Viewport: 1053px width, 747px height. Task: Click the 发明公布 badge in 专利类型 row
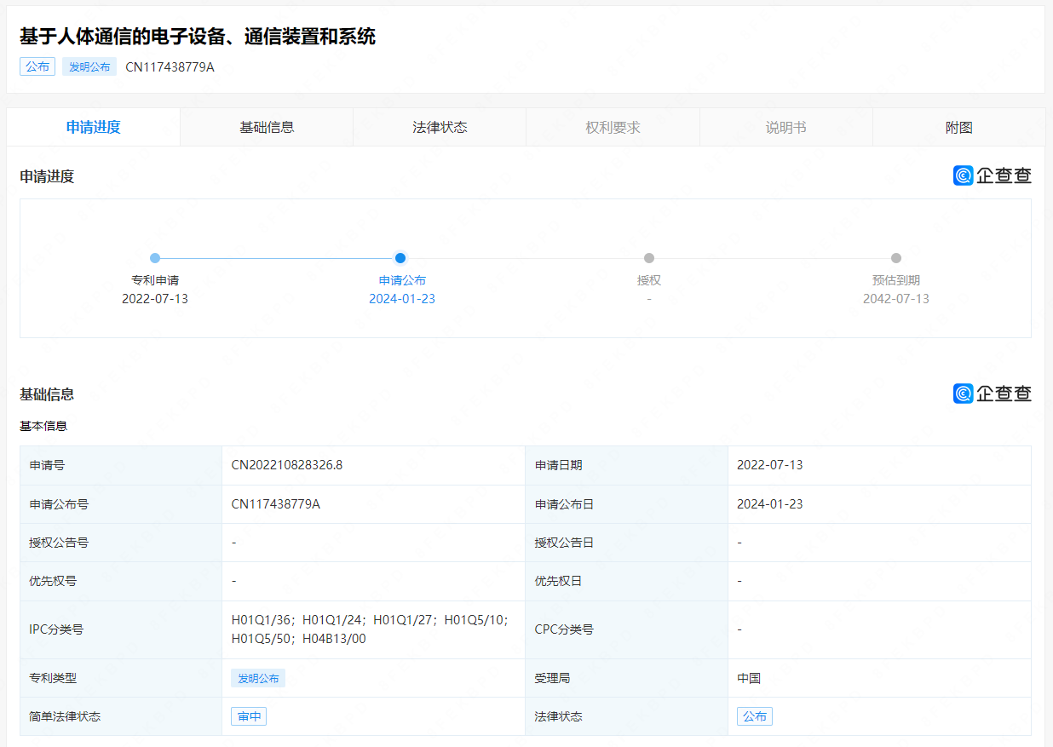pyautogui.click(x=258, y=678)
